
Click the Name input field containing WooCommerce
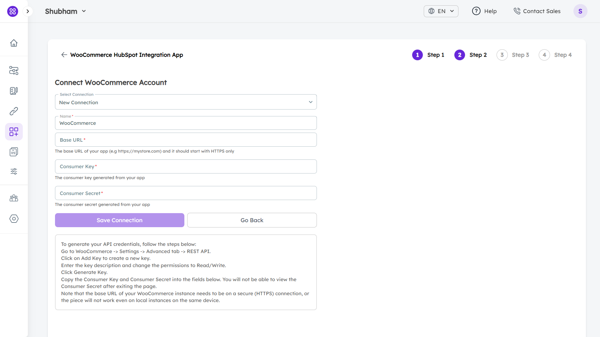point(186,123)
